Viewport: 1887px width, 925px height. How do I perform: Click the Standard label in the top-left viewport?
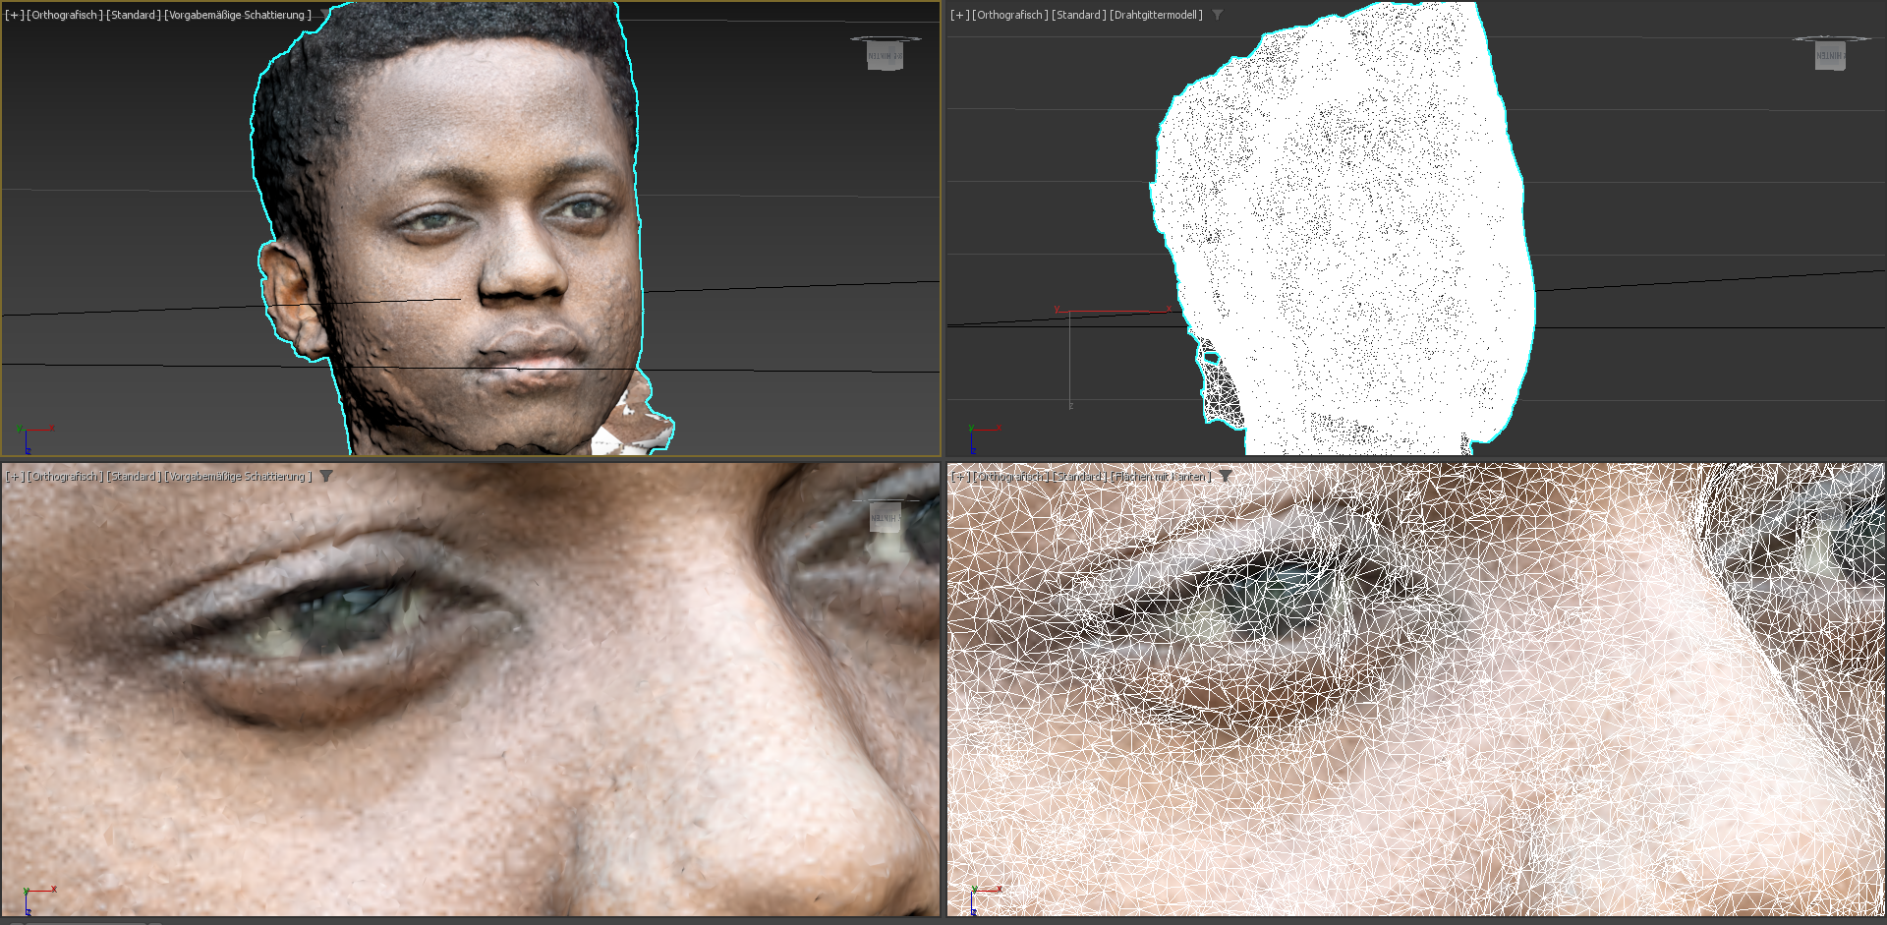click(133, 15)
